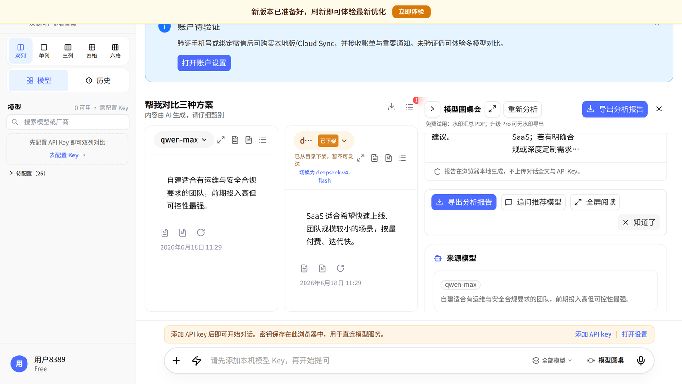
Task: Click the 来源模型 heading
Action: tap(461, 258)
